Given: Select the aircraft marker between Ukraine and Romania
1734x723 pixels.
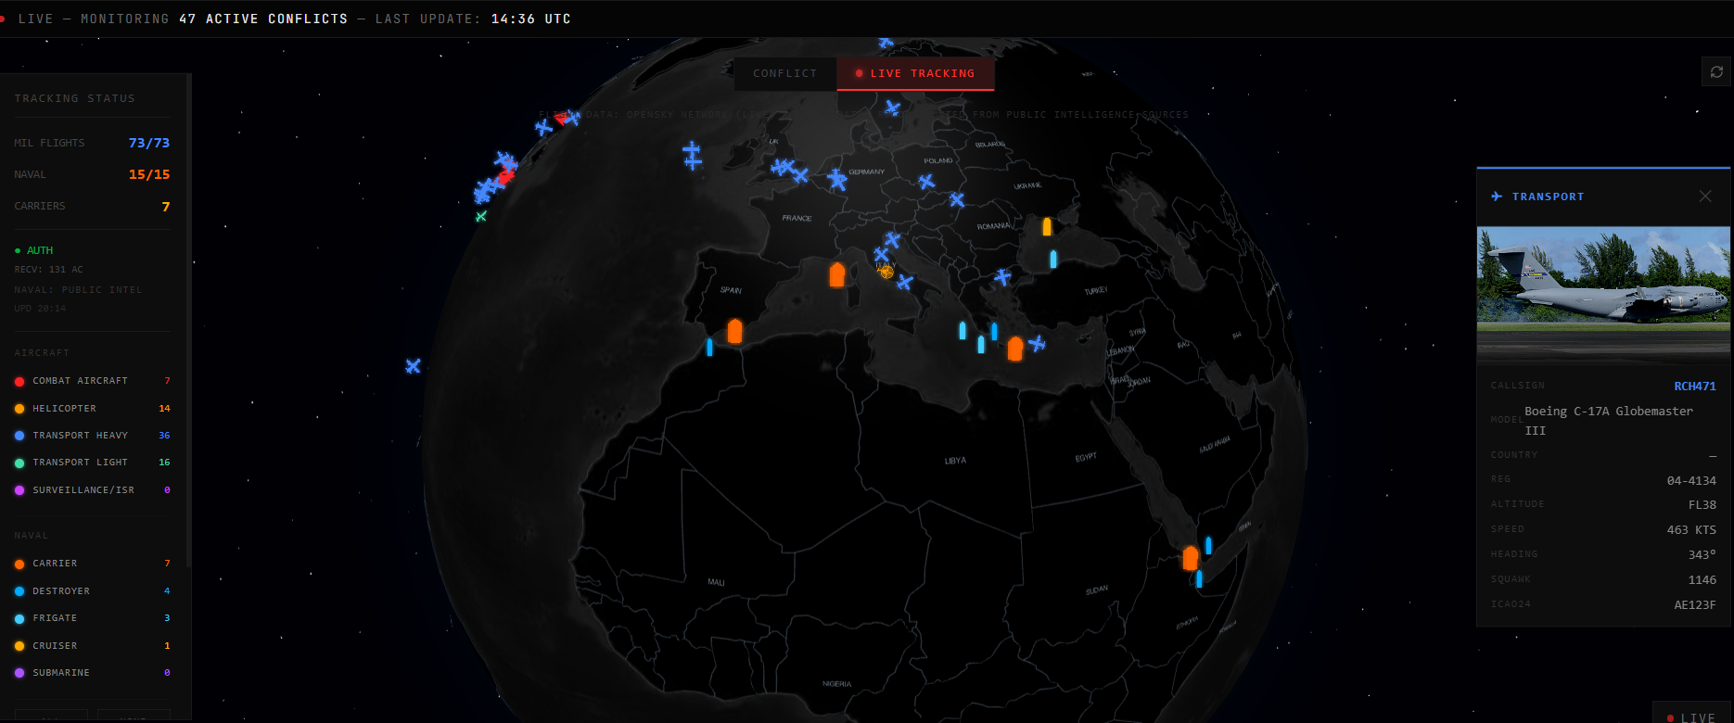Looking at the screenshot, I should click(x=957, y=199).
